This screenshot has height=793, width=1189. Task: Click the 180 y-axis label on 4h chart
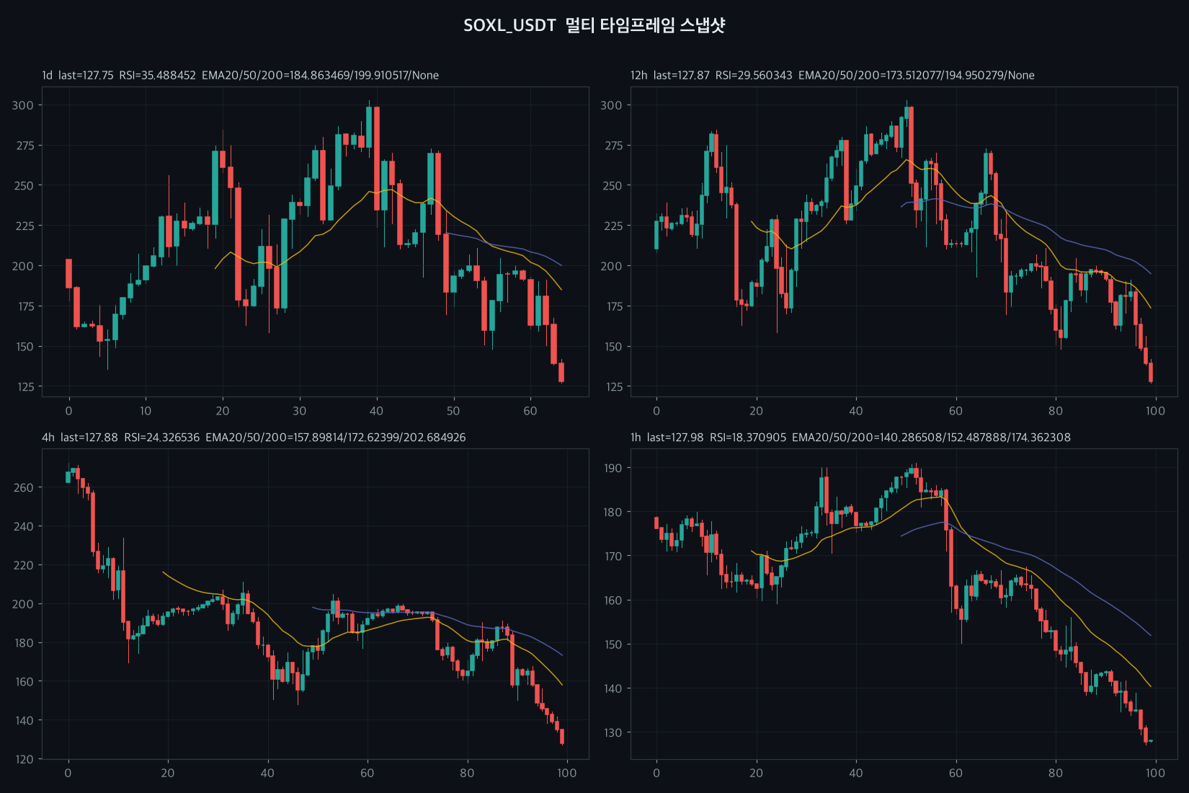[x=25, y=643]
